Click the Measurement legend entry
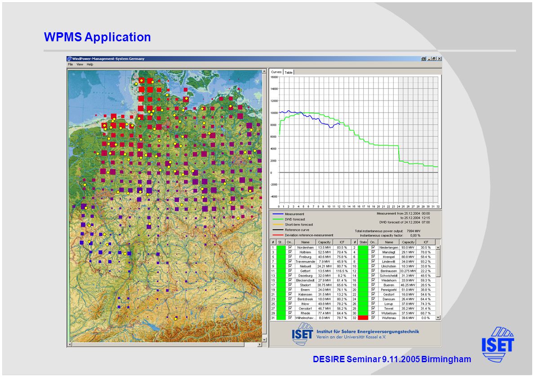Image resolution: width=534 pixels, height=377 pixels. point(288,214)
